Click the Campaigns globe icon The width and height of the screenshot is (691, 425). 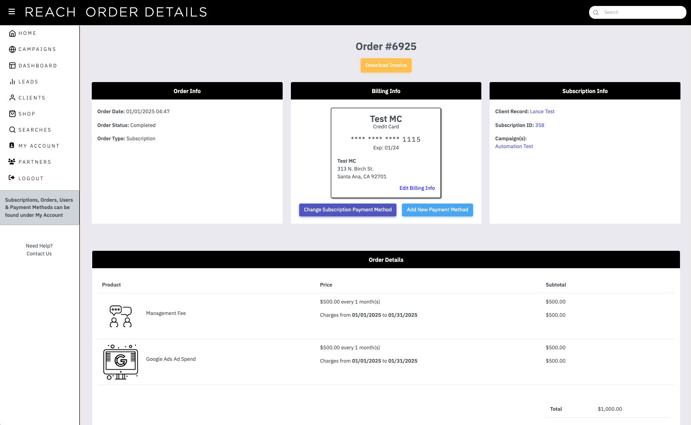[x=12, y=50]
